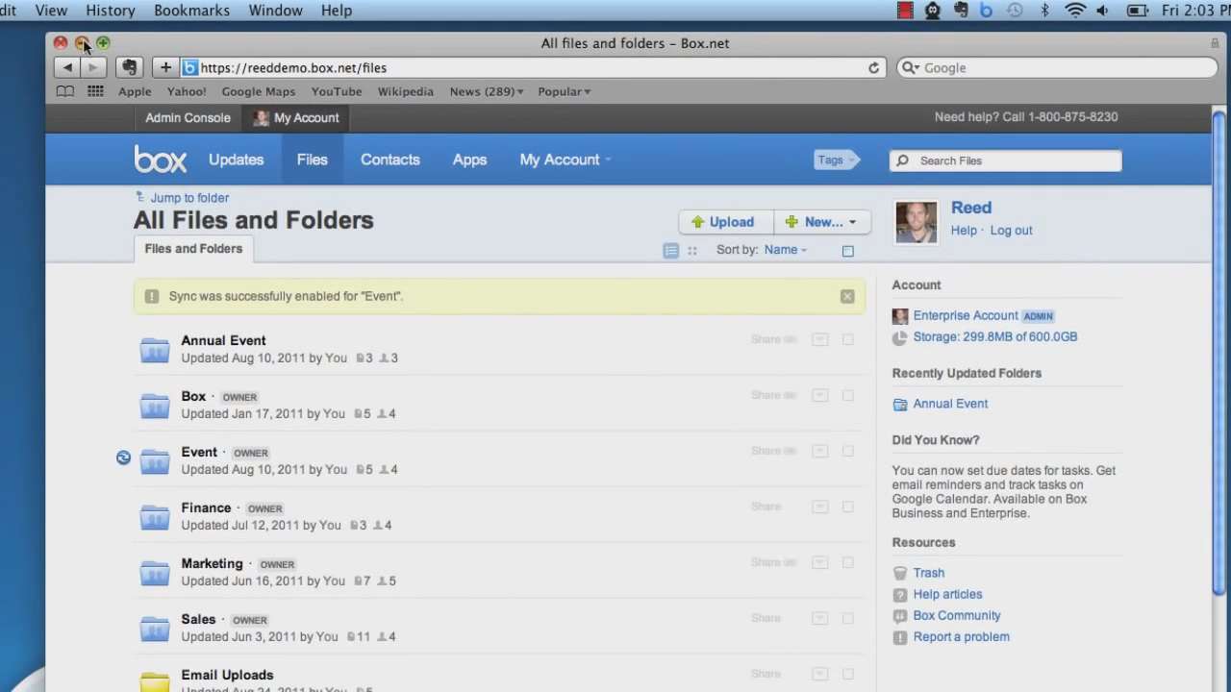
Task: Click the Marketing folder icon
Action: [154, 573]
